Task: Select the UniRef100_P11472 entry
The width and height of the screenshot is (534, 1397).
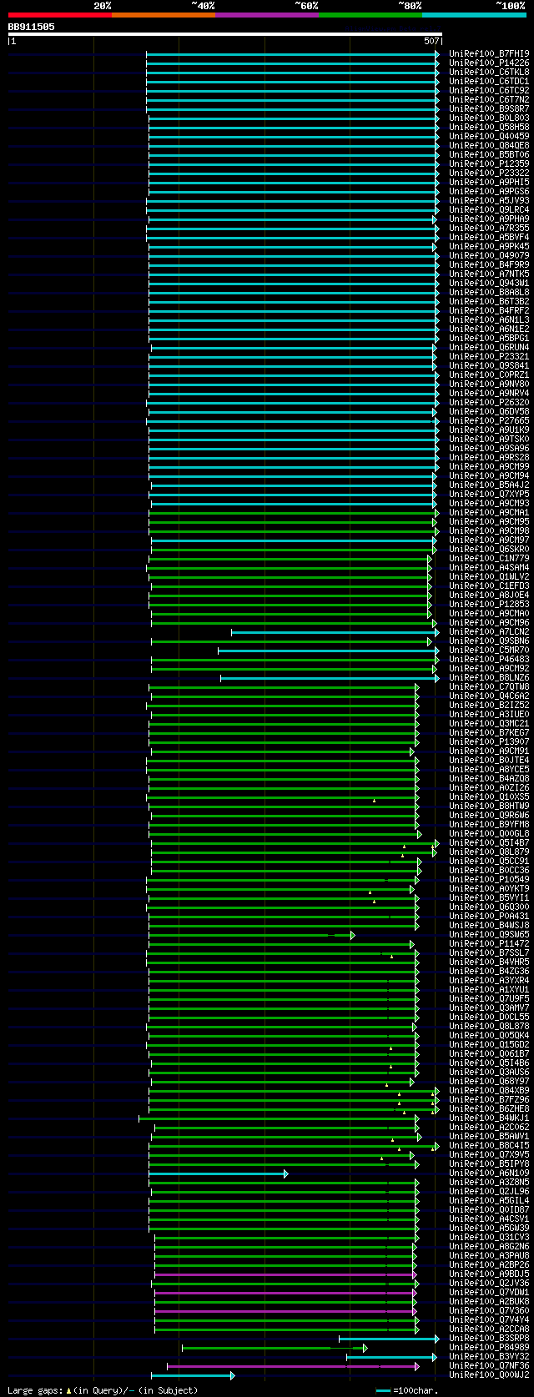Action: pos(489,943)
